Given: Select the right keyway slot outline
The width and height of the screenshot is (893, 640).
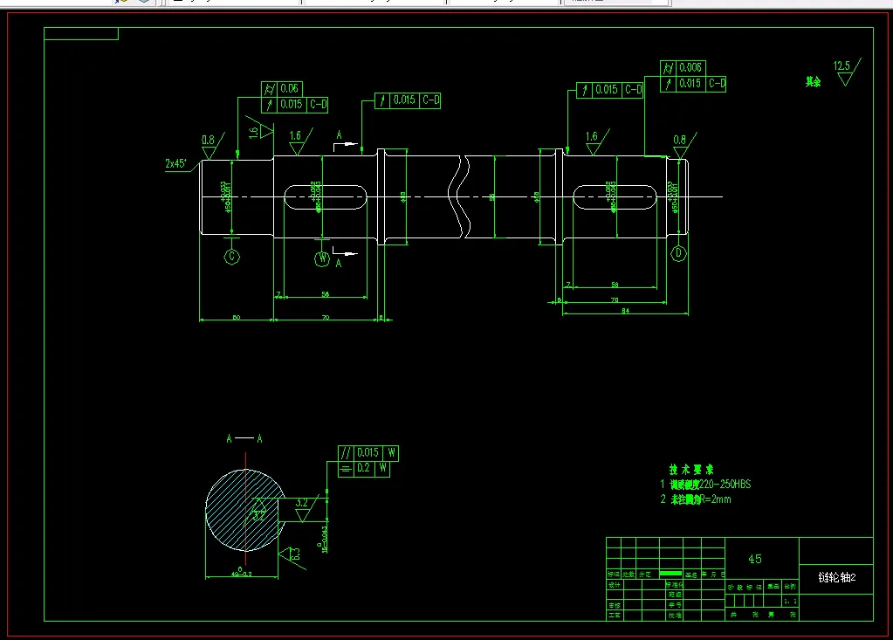Looking at the screenshot, I should [615, 197].
